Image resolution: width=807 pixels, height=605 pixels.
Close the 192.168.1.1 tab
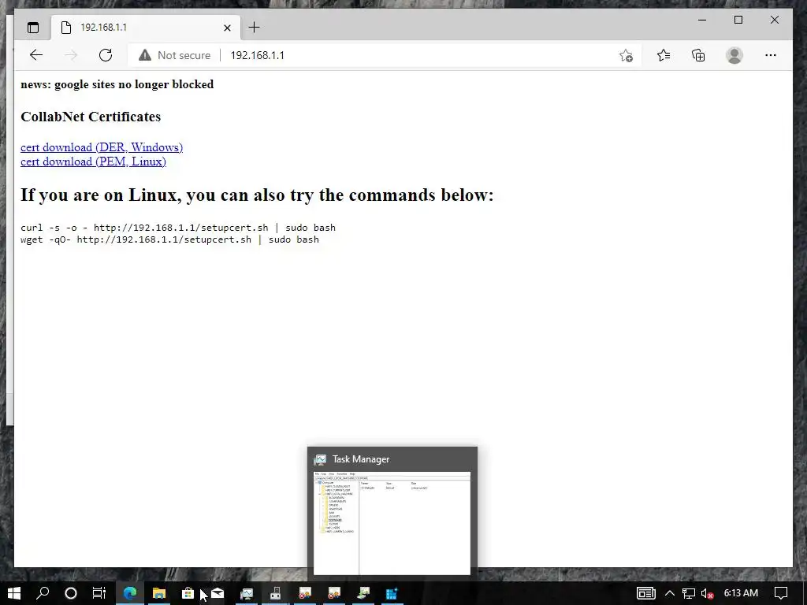(x=227, y=28)
